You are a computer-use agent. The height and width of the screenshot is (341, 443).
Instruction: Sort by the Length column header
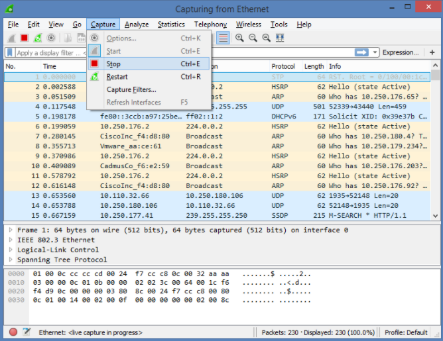[314, 66]
